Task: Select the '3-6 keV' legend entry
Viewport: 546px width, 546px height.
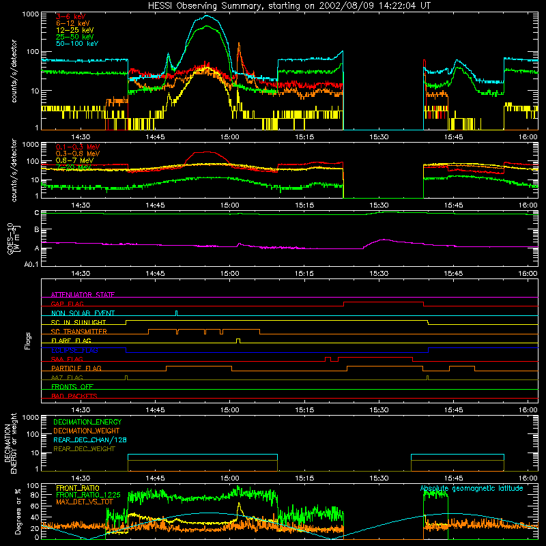Action: [70, 16]
